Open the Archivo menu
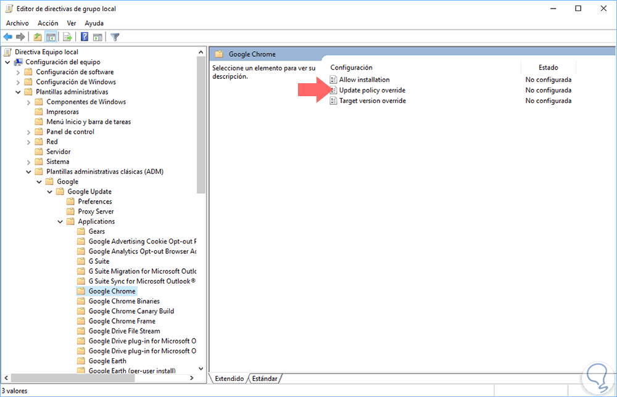 pos(17,23)
